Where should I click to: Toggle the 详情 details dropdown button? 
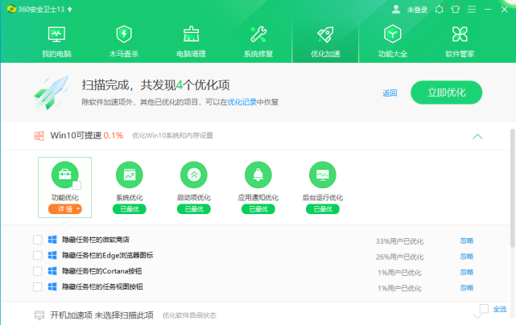pyautogui.click(x=65, y=209)
